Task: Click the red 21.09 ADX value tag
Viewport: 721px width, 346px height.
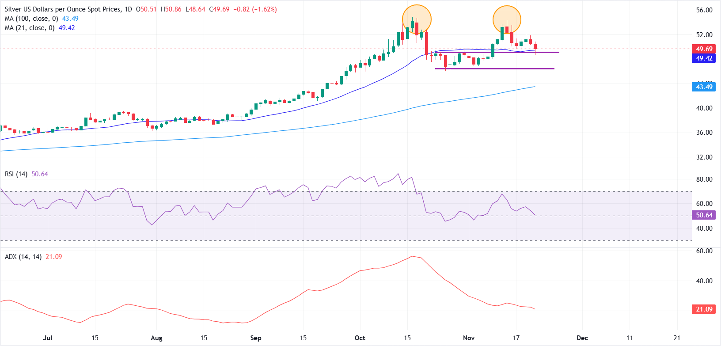Action: tap(704, 309)
